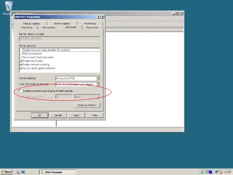Image resolution: width=233 pixels, height=175 pixels.
Task: Uncheck Enable netmask ordering
Action: point(21,65)
